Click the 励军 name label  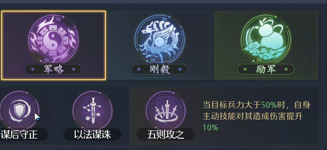[x=266, y=69]
